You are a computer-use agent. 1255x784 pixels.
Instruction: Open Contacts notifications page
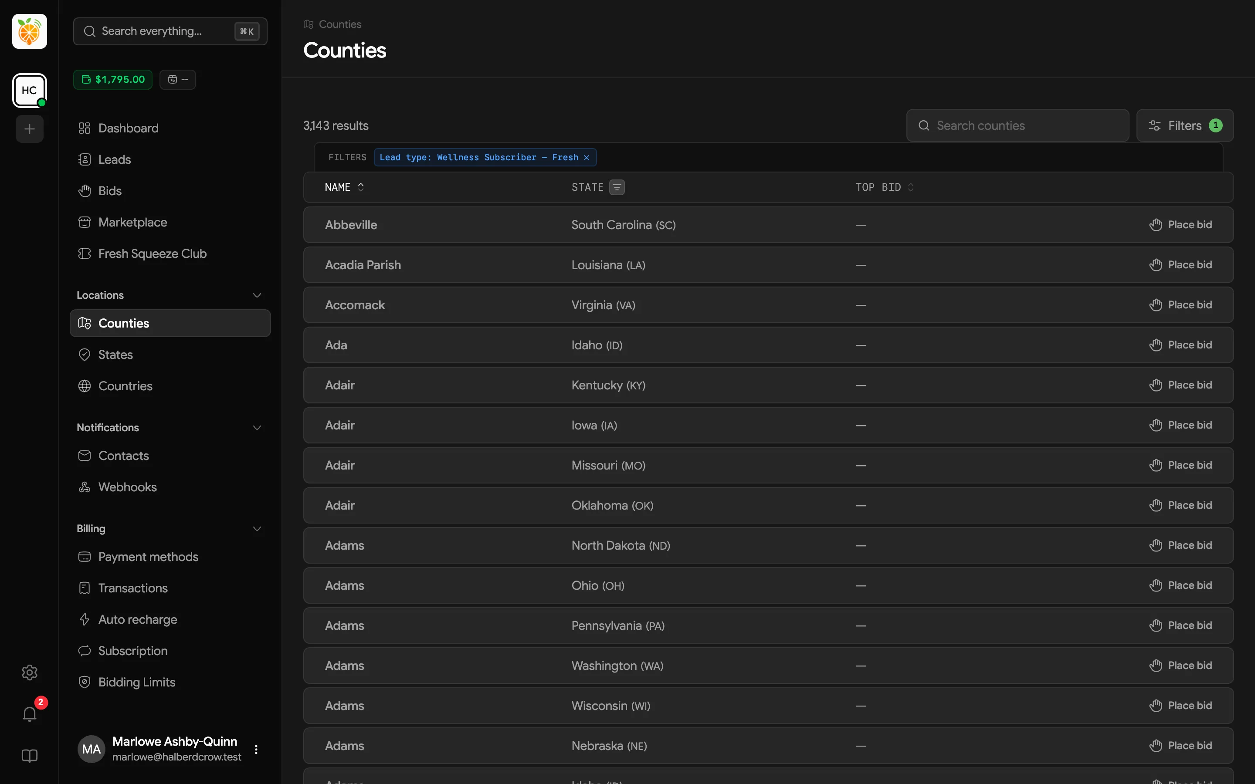click(x=170, y=456)
